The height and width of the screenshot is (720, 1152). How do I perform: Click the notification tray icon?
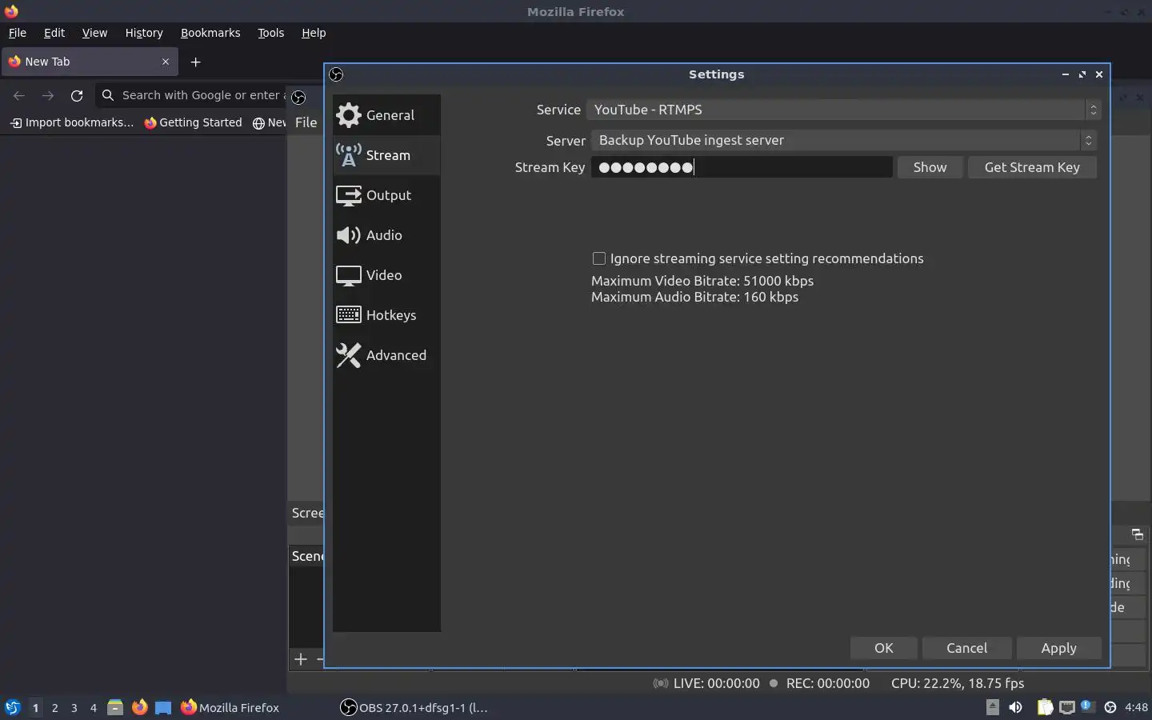click(x=1087, y=706)
